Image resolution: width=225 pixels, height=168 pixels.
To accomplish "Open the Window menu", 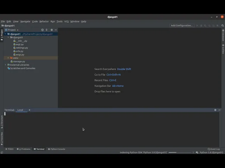I will pos(75,21).
